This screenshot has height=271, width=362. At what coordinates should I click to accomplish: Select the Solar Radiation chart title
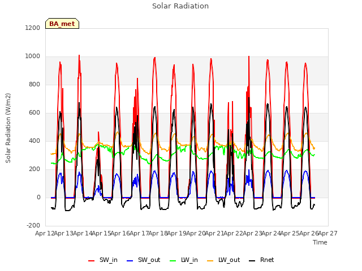point(180,6)
